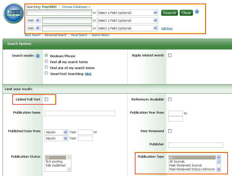Click the Search modes help icon

click(38, 56)
